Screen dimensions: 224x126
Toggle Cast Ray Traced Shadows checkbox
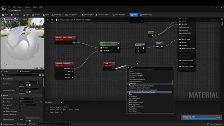20,114
